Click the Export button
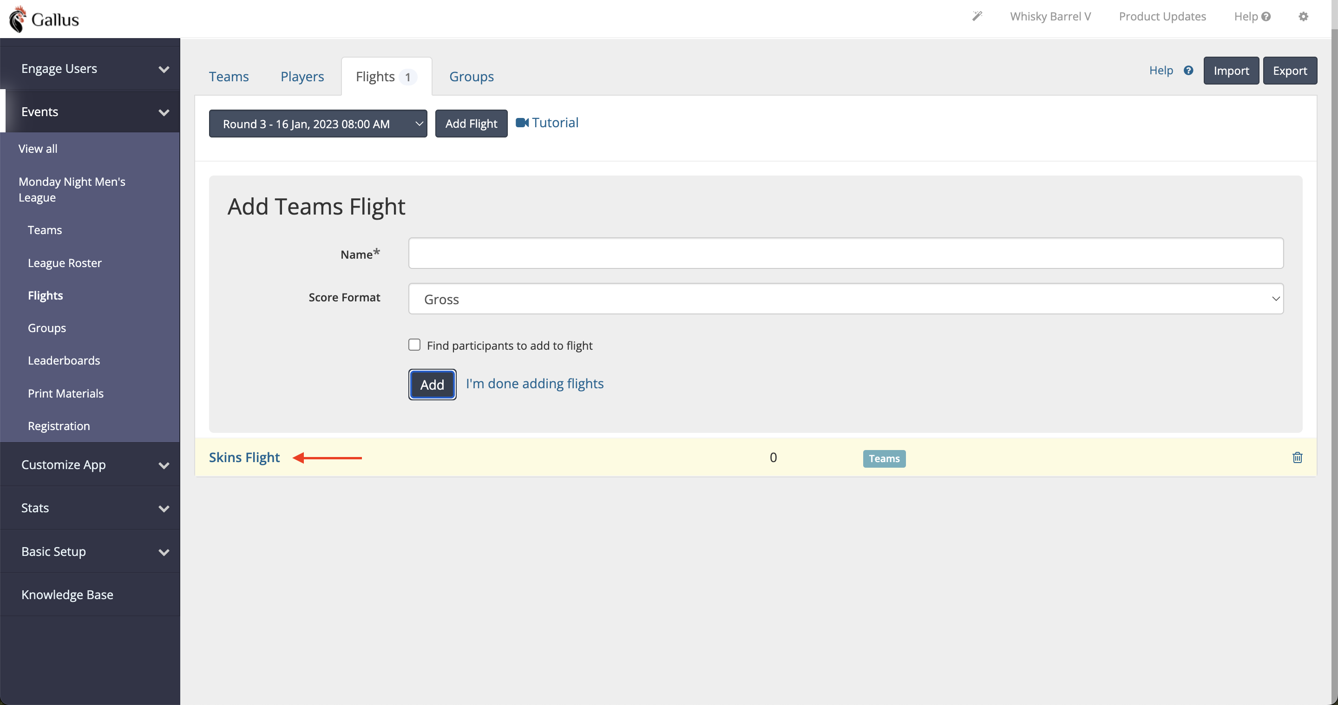1338x705 pixels. [x=1290, y=71]
